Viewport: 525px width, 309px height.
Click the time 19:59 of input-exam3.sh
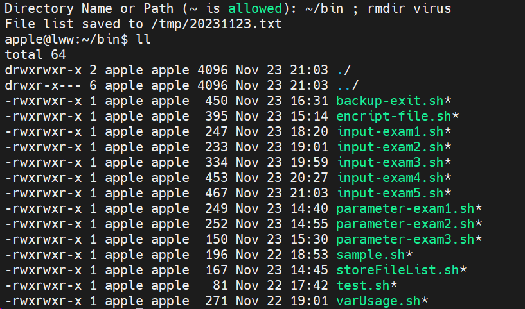309,162
